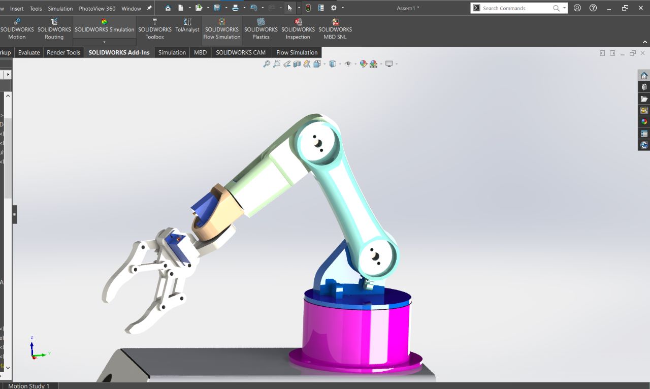Open Custom Properties in the task pane
The width and height of the screenshot is (650, 389).
644,134
